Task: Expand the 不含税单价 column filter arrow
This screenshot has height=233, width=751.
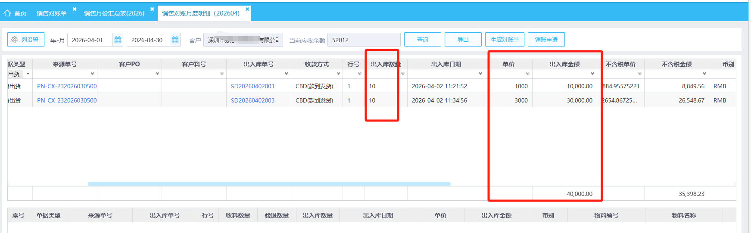Action: [x=640, y=74]
